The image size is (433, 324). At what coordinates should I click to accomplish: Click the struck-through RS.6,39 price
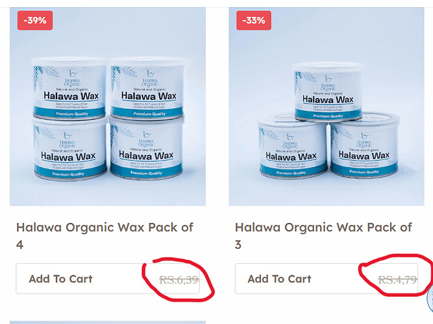point(179,280)
